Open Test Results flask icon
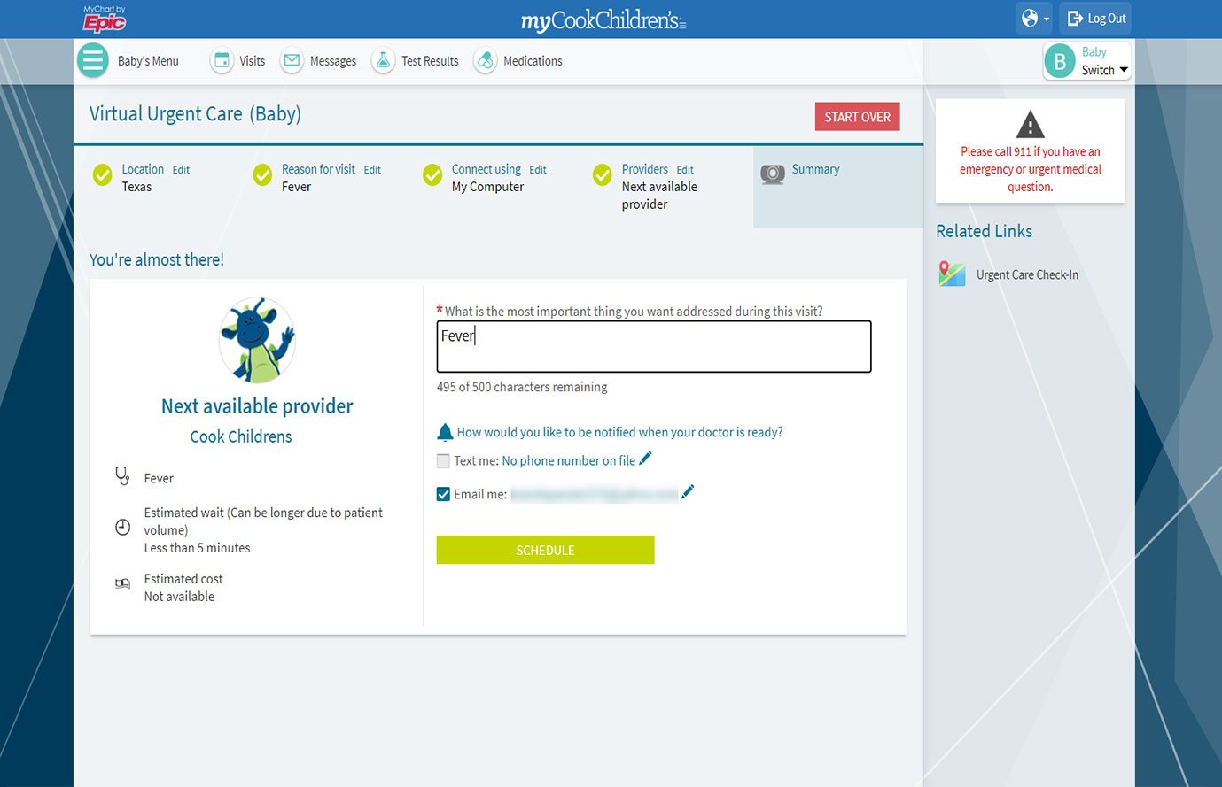 point(383,61)
